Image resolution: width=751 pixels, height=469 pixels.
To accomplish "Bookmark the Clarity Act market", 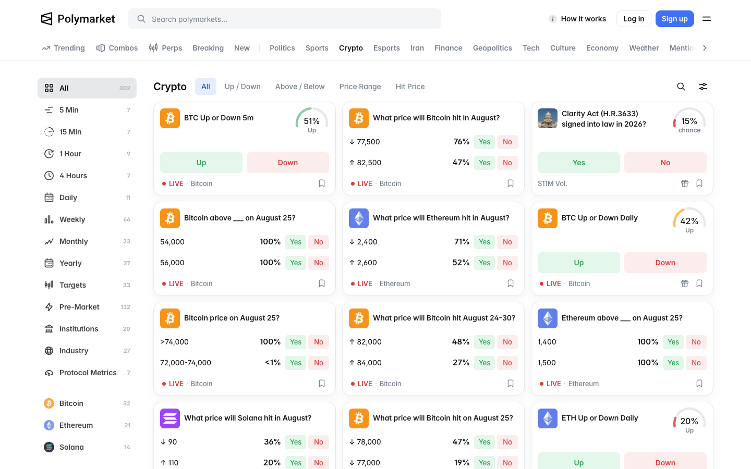I will click(x=699, y=183).
